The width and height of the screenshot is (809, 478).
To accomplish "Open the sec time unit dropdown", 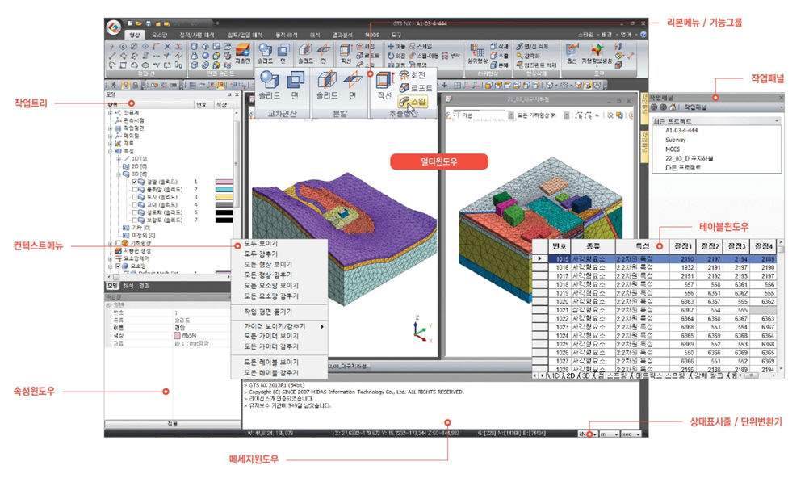I will (639, 434).
